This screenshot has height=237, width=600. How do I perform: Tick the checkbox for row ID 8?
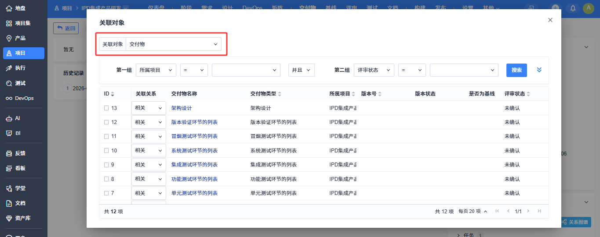click(106, 179)
